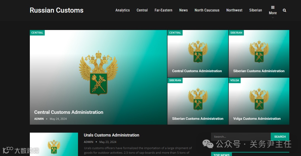The width and height of the screenshot is (301, 156).
Task: Click the SIBERIAN tag on the top-right card
Action: pos(236,33)
